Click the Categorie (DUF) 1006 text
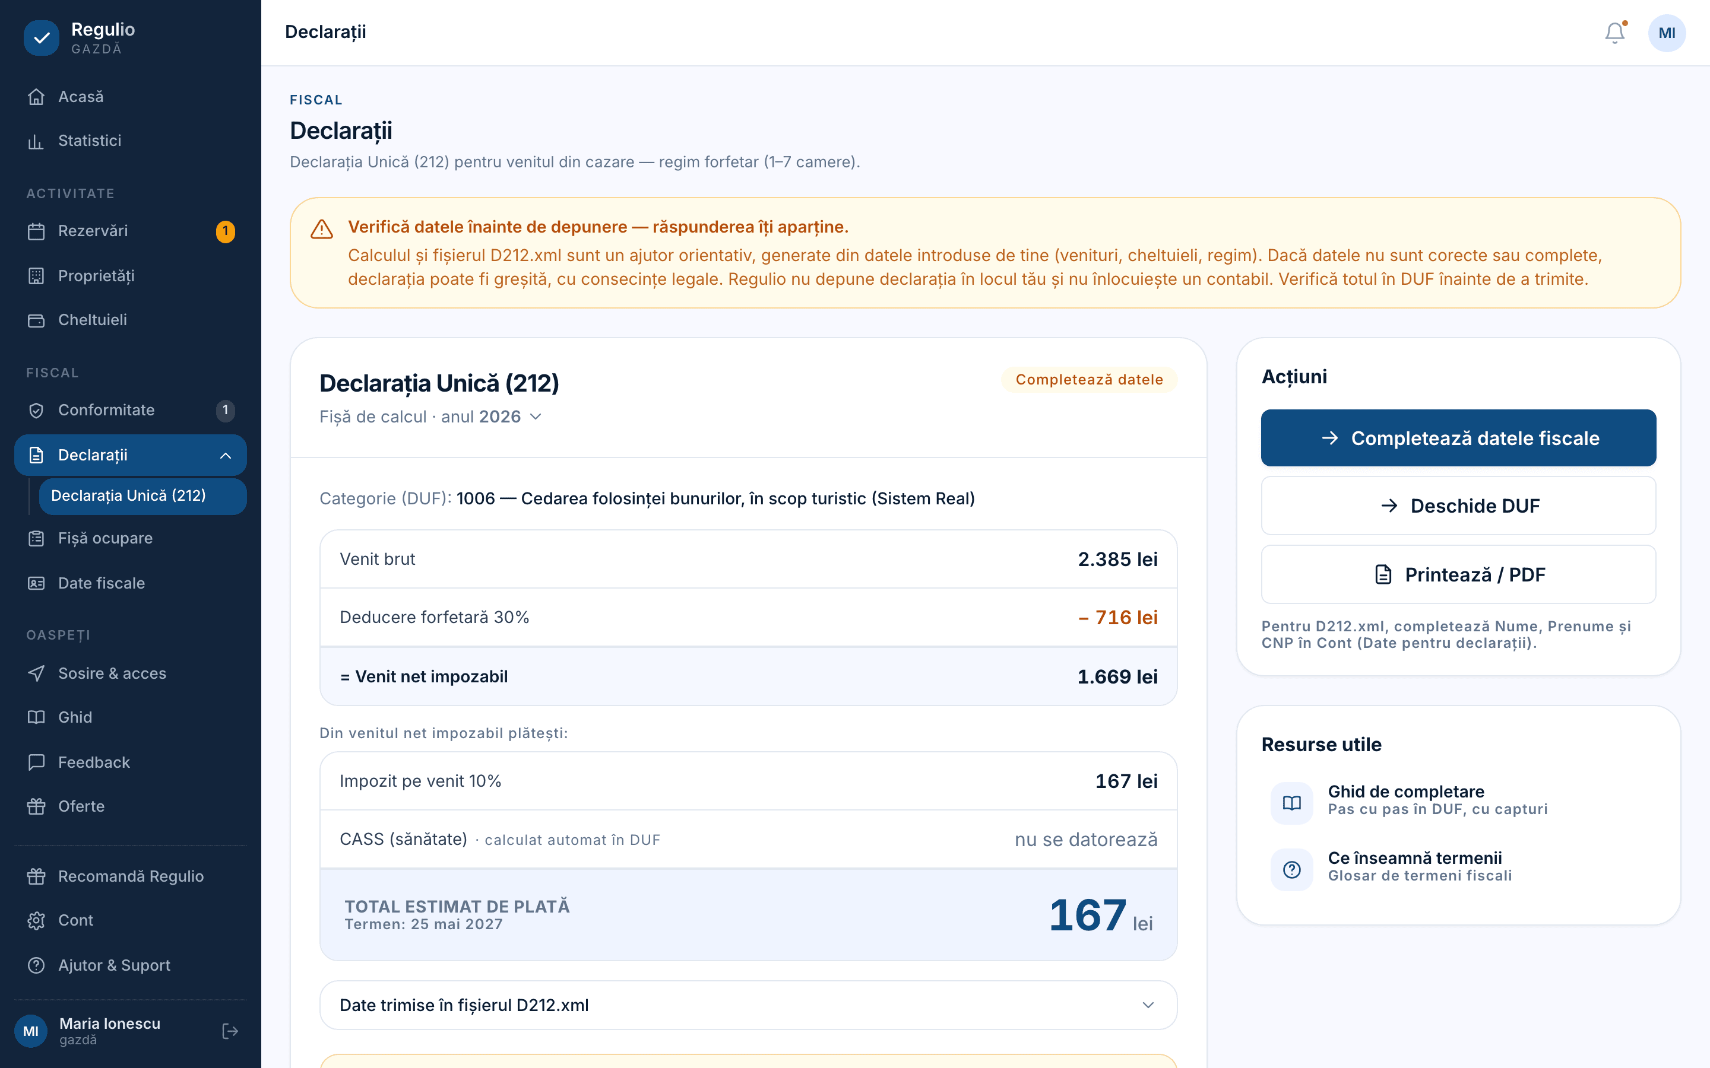The image size is (1710, 1068). 647,498
